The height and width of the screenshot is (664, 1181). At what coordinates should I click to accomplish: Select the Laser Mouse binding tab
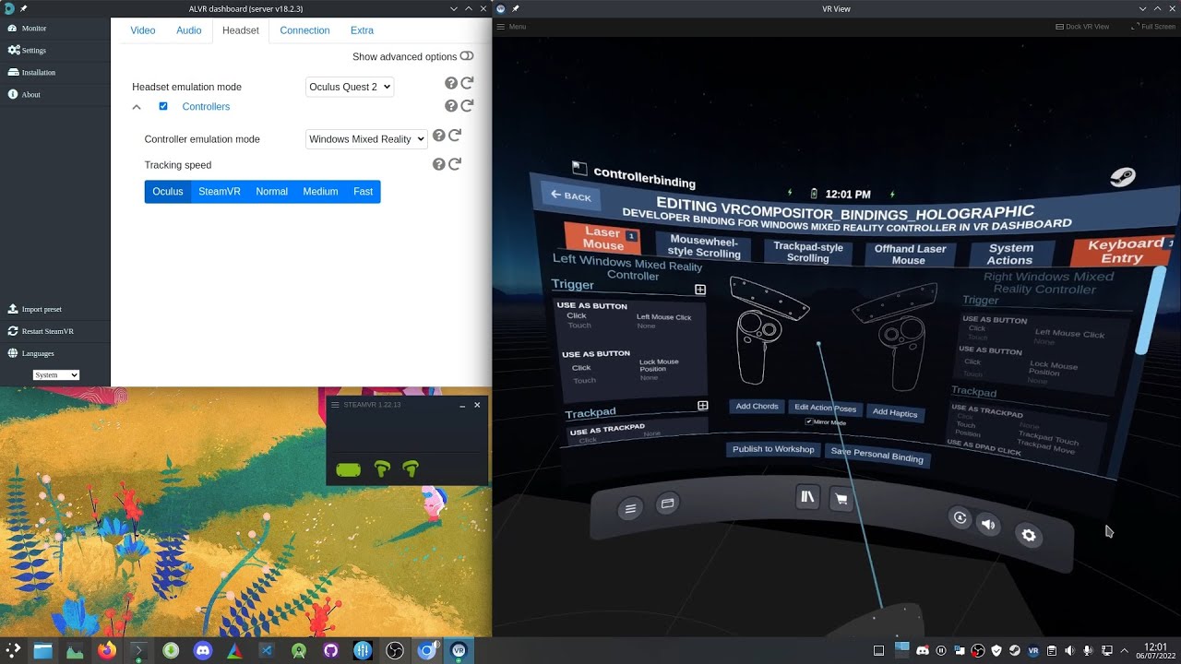tap(602, 239)
